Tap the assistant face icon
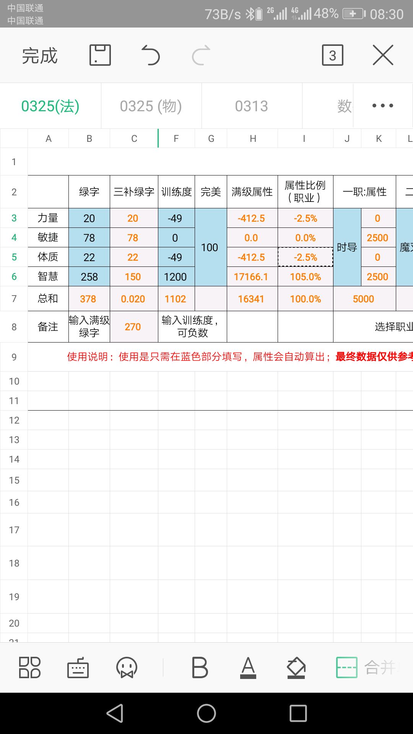Screen dimensions: 413x734 tap(127, 667)
